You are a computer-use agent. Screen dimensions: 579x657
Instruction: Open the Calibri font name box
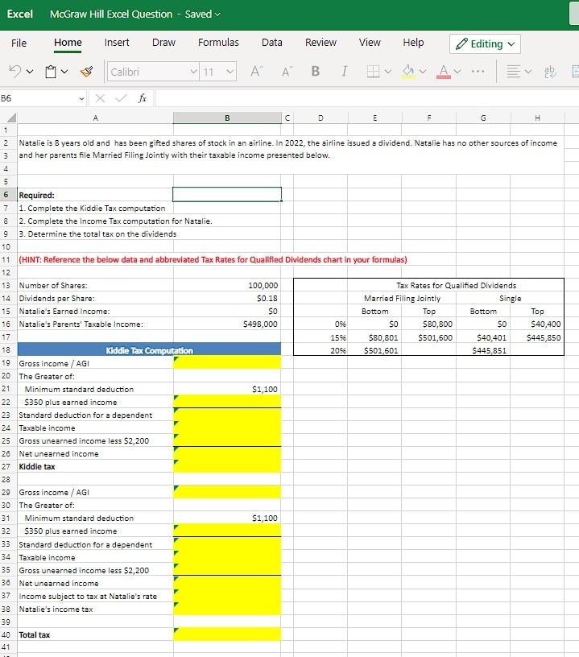click(153, 72)
